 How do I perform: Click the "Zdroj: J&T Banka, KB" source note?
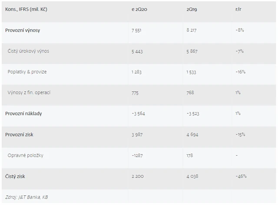27,197
